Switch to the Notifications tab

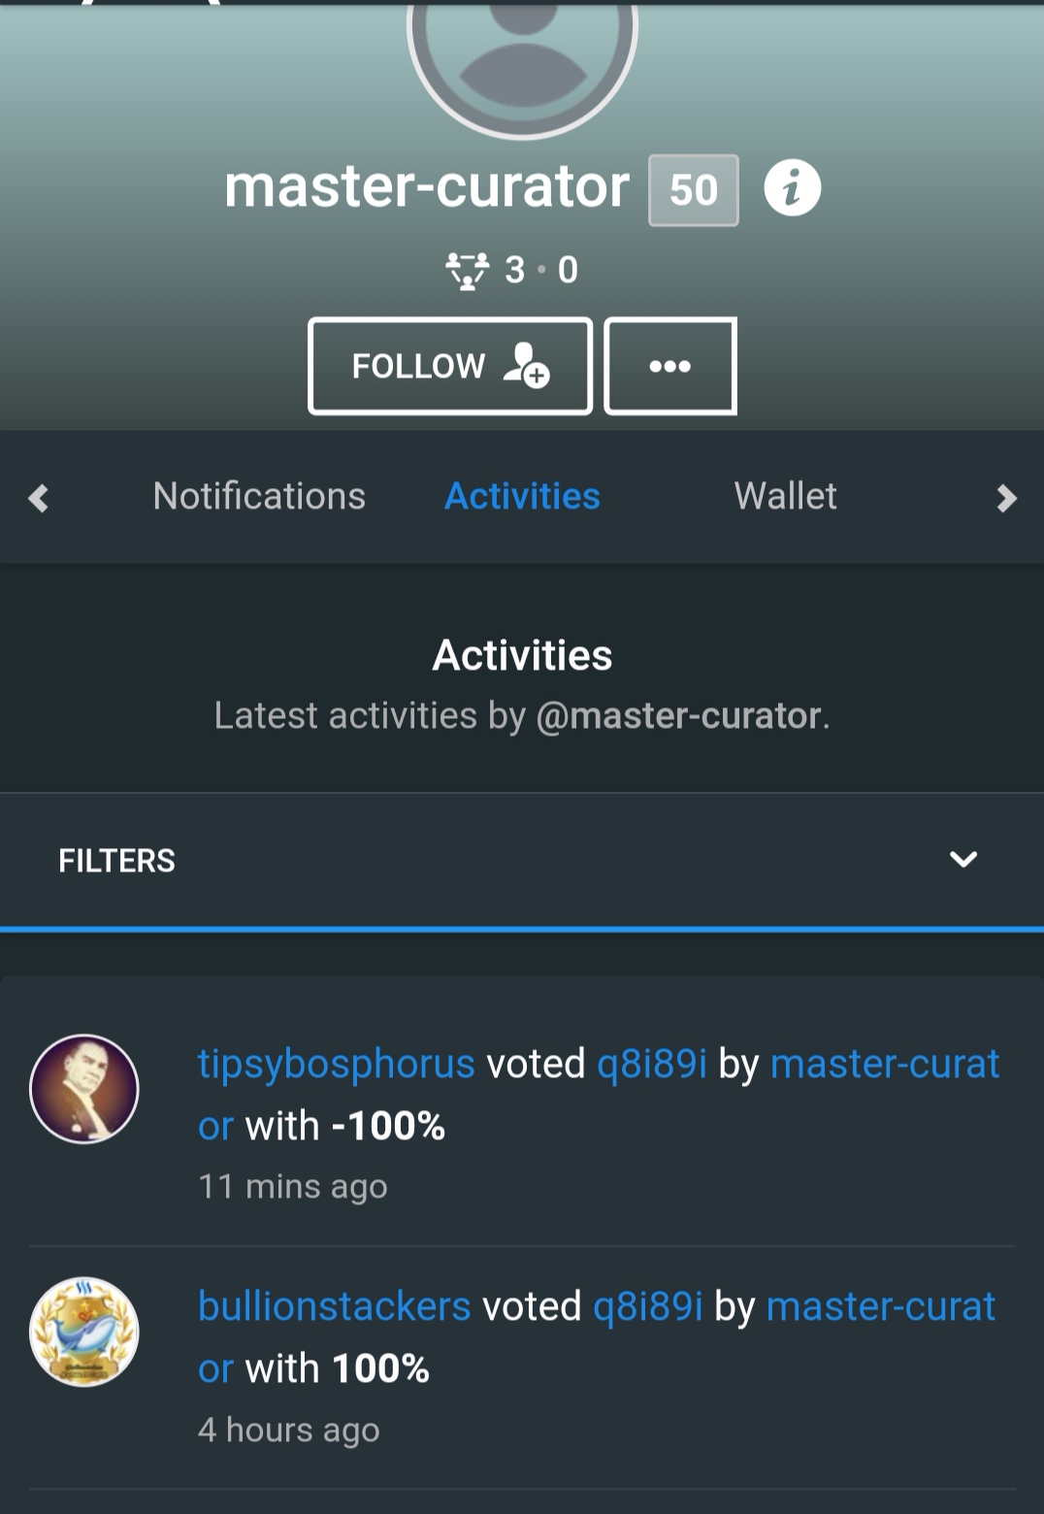click(x=259, y=496)
